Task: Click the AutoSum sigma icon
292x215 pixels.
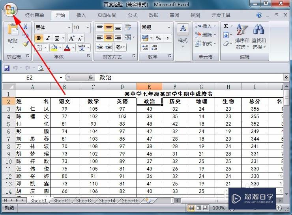Action: tap(226, 26)
